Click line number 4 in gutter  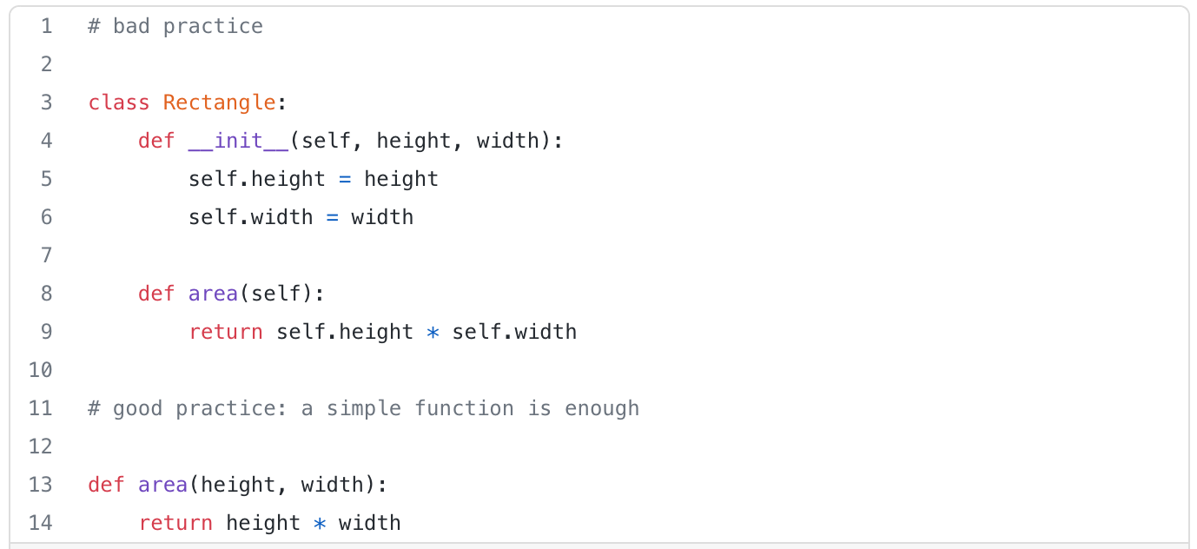(x=46, y=141)
